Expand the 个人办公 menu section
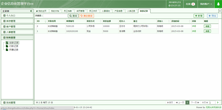This screenshot has width=222, height=110. click(17, 15)
